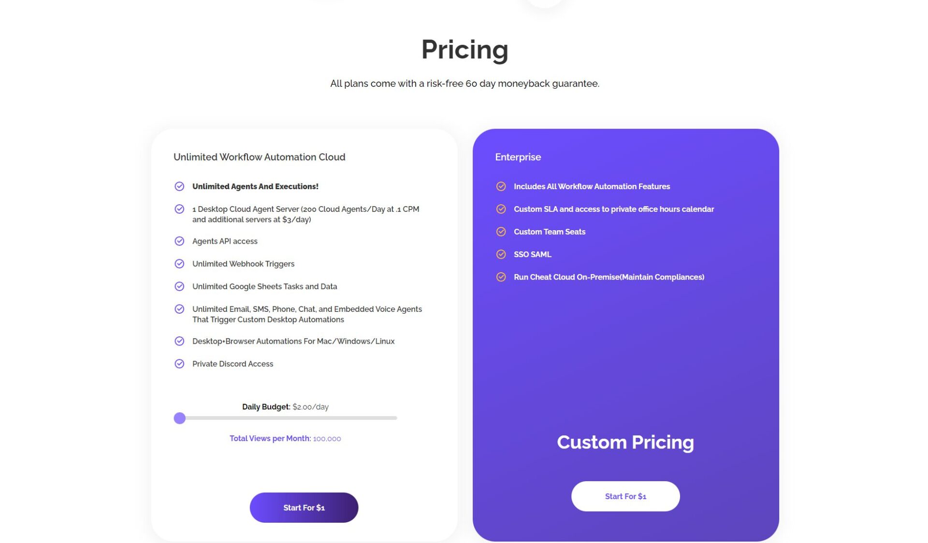Click the Pricing heading
The width and height of the screenshot is (928, 543).
464,49
